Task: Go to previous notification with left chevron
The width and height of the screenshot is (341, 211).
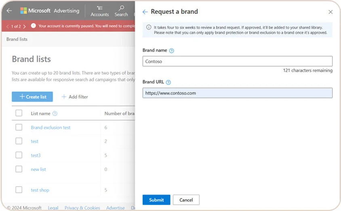Action: point(8,26)
